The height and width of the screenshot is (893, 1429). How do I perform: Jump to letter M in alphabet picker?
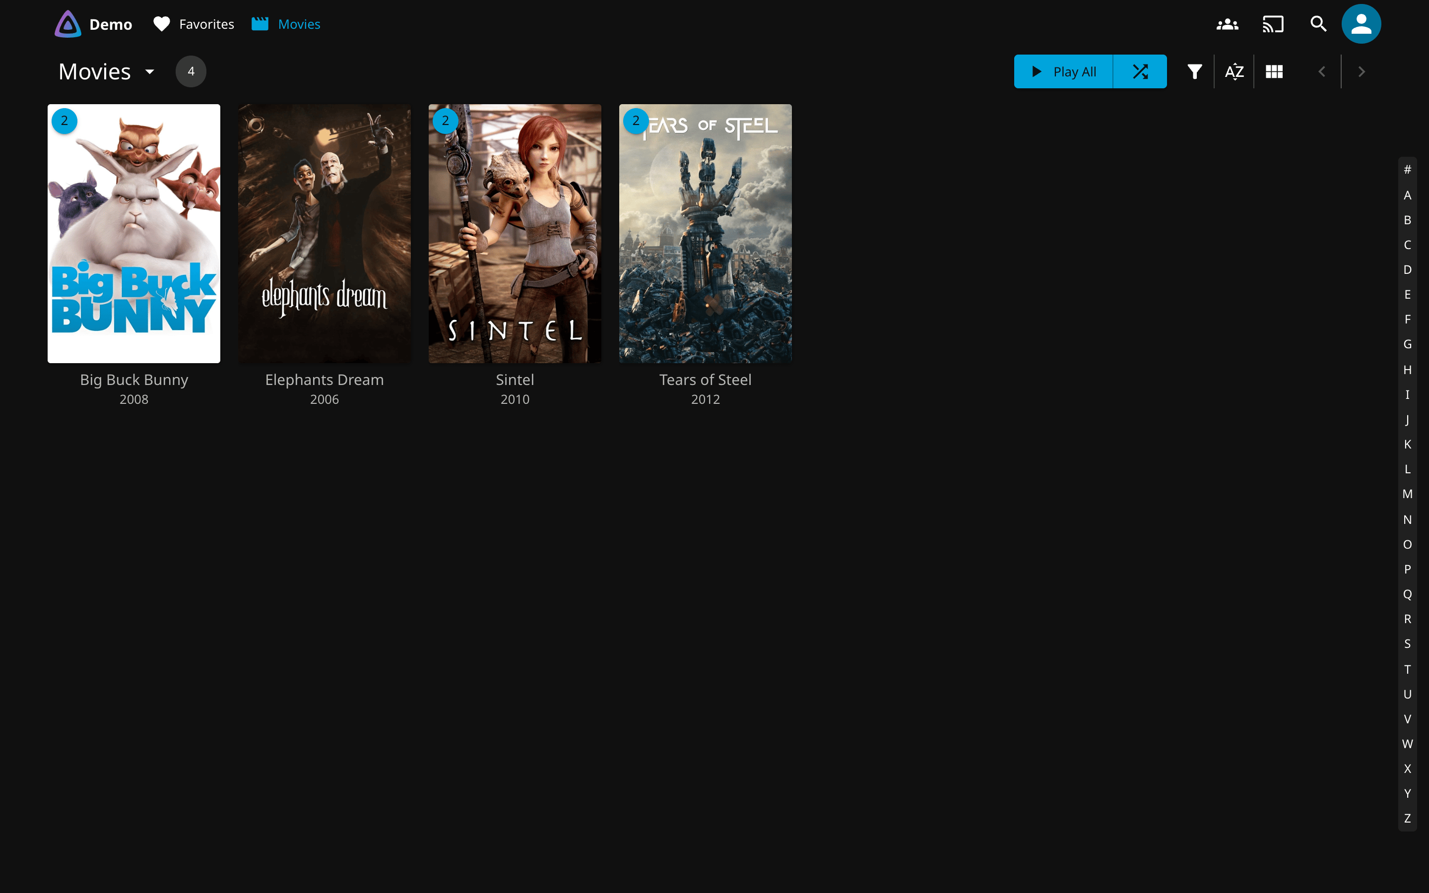(1407, 494)
